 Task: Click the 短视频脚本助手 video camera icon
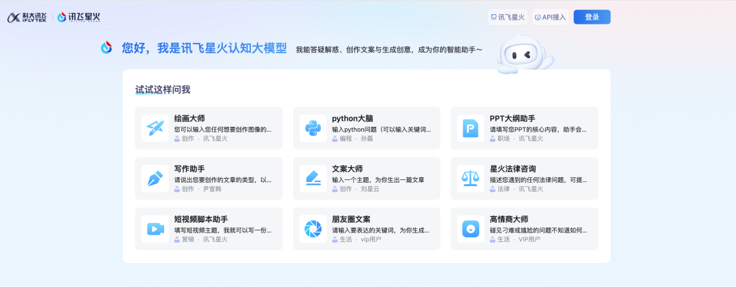point(155,229)
